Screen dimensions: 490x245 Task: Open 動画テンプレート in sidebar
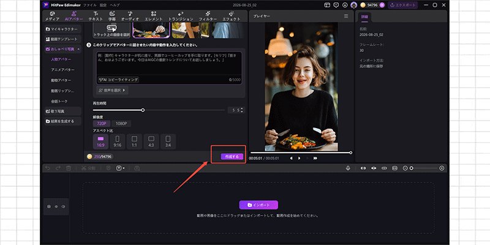coord(62,39)
